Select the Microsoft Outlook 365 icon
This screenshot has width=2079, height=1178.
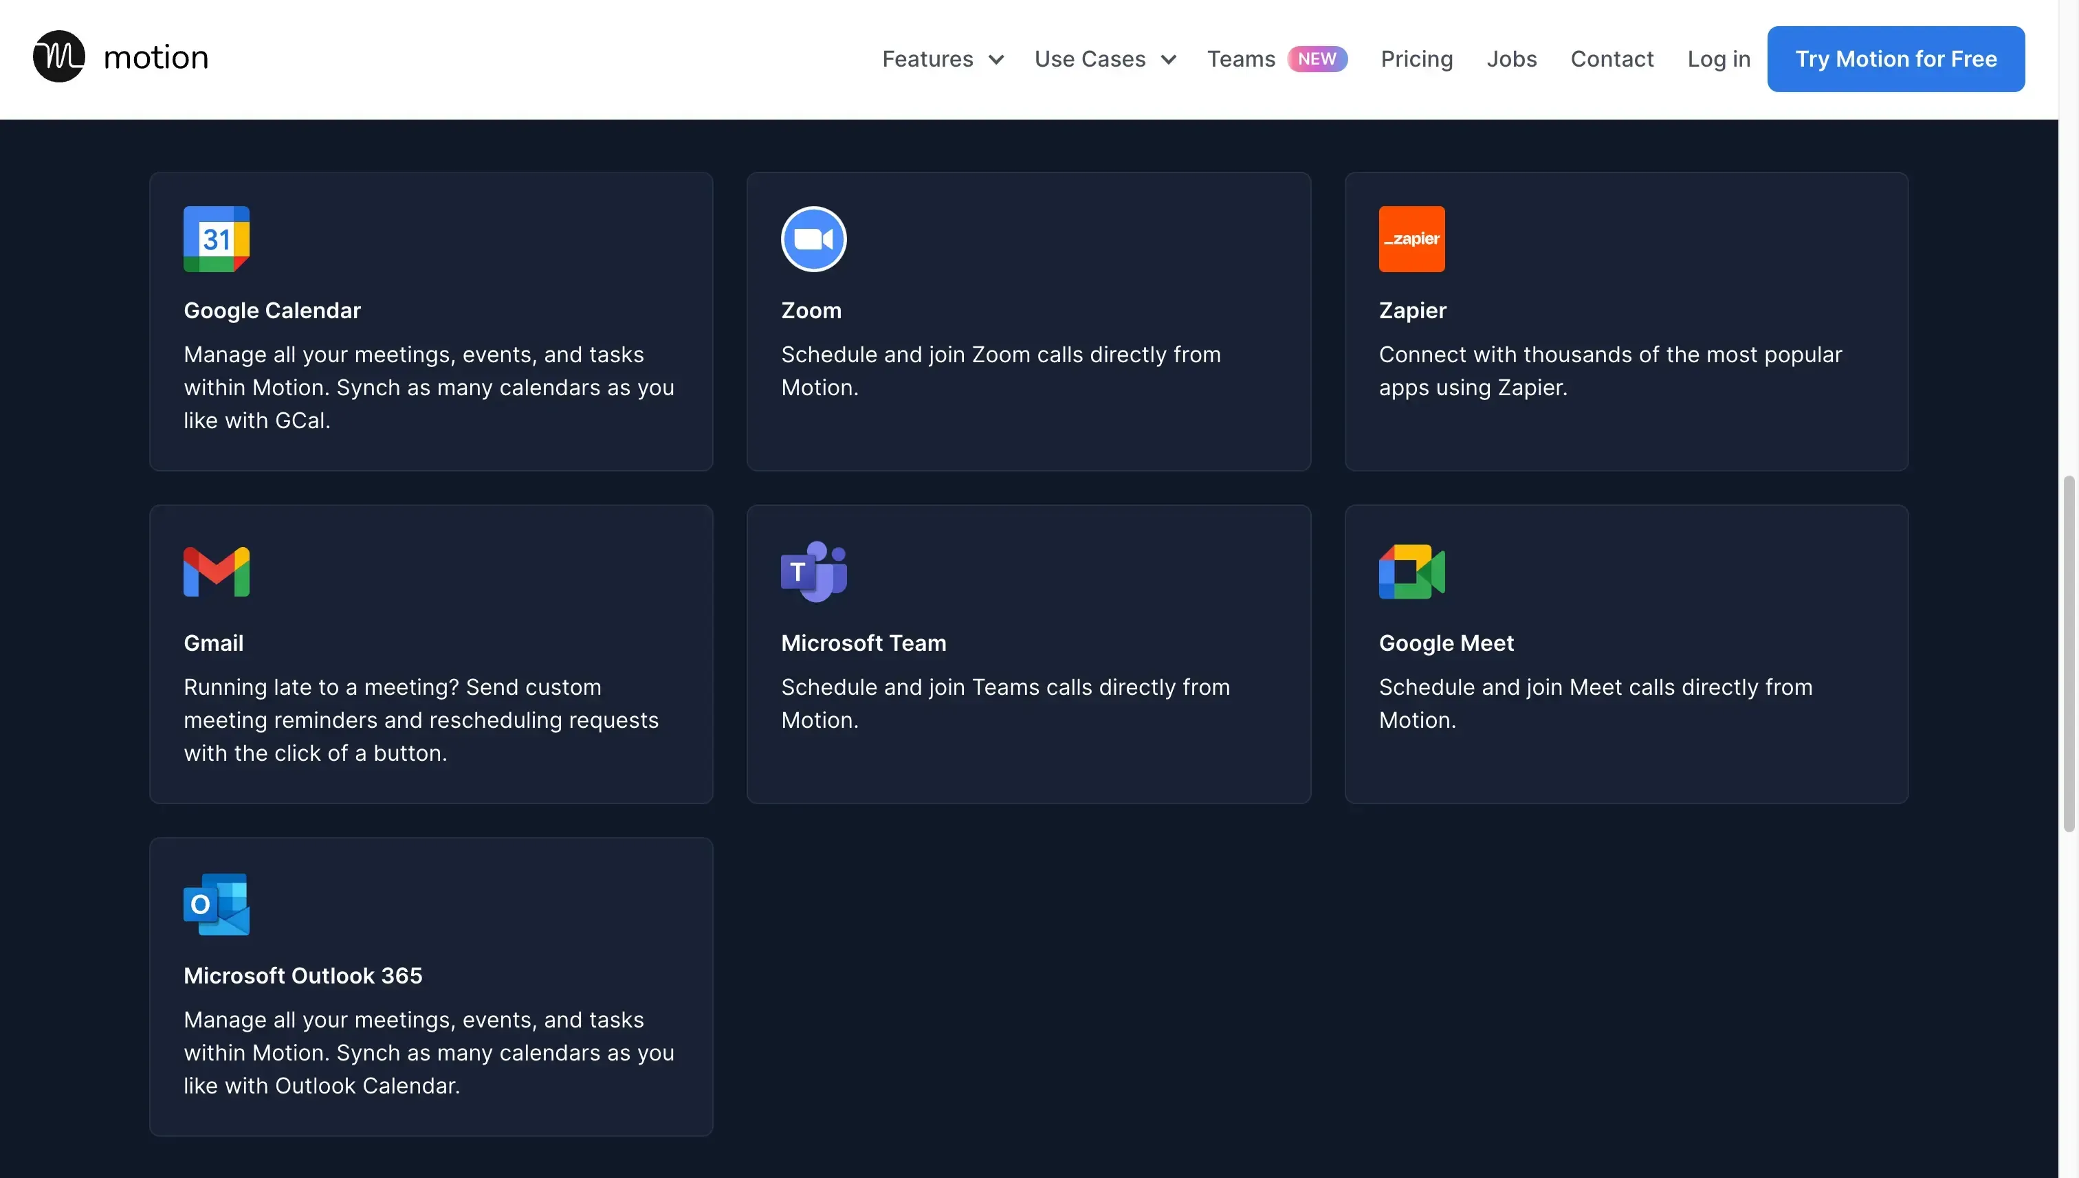(x=215, y=904)
